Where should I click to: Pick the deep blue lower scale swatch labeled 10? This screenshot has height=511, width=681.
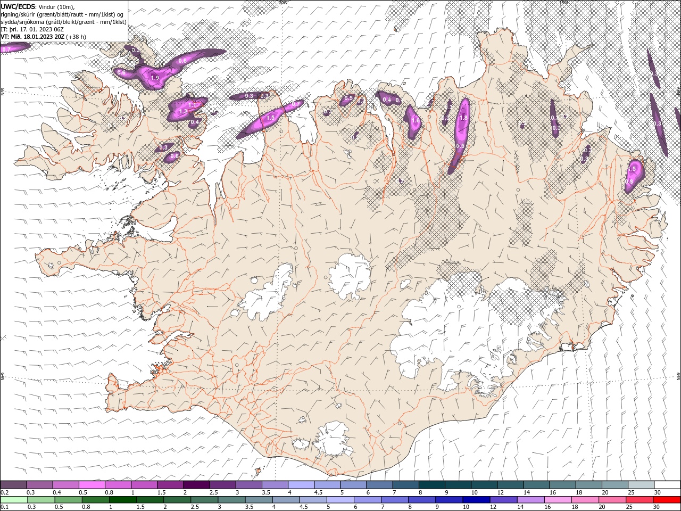pyautogui.click(x=476, y=500)
